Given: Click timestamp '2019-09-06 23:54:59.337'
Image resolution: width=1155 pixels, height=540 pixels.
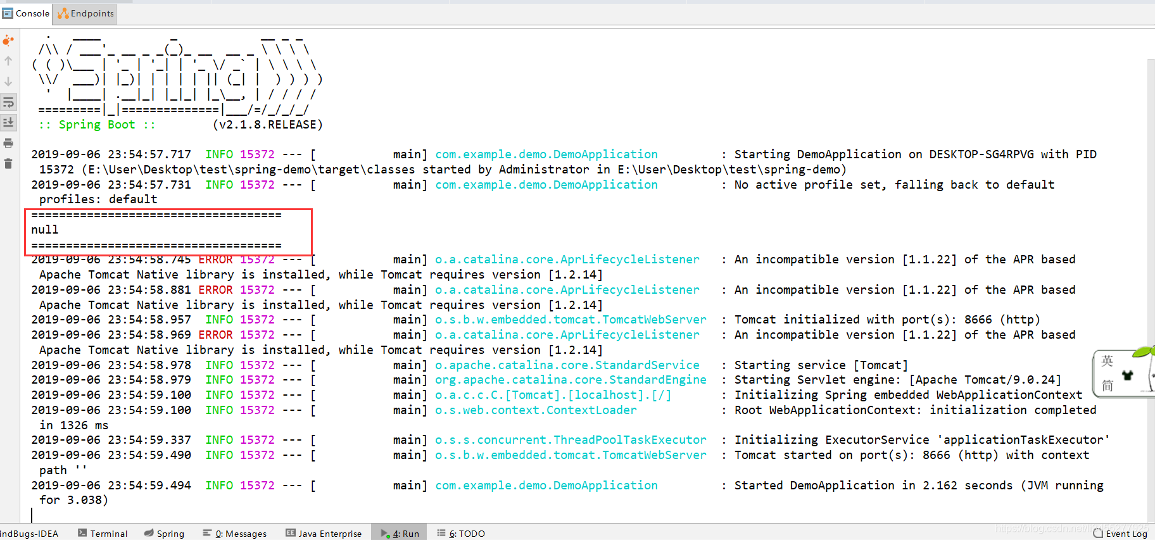Looking at the screenshot, I should [111, 440].
